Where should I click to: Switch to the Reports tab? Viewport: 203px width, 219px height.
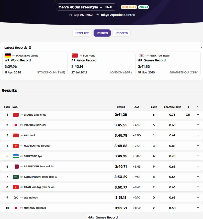tap(121, 33)
